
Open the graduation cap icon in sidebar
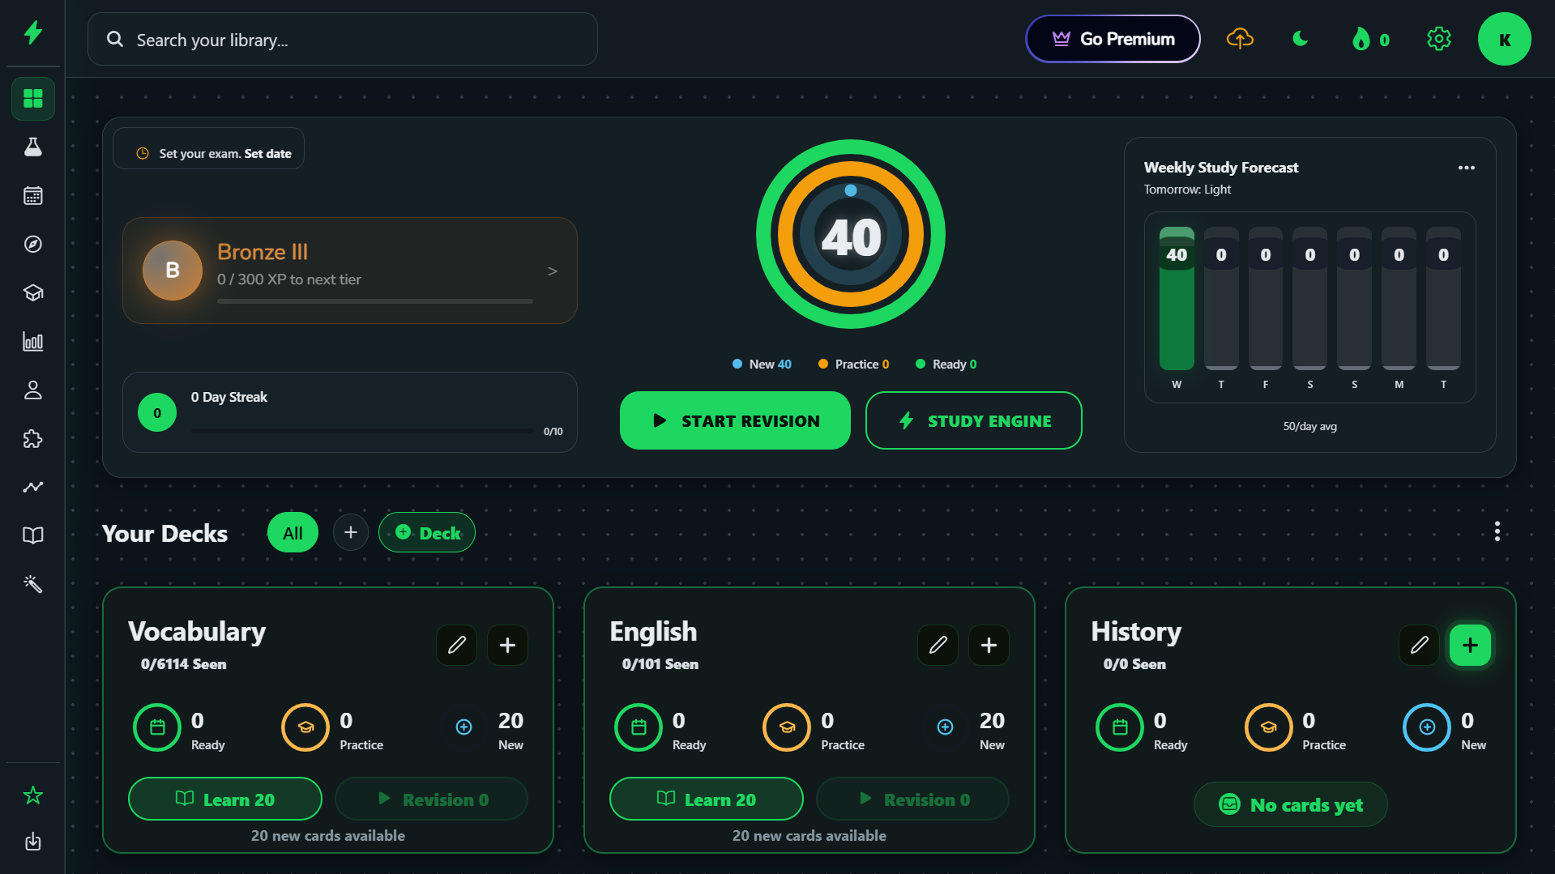tap(33, 292)
